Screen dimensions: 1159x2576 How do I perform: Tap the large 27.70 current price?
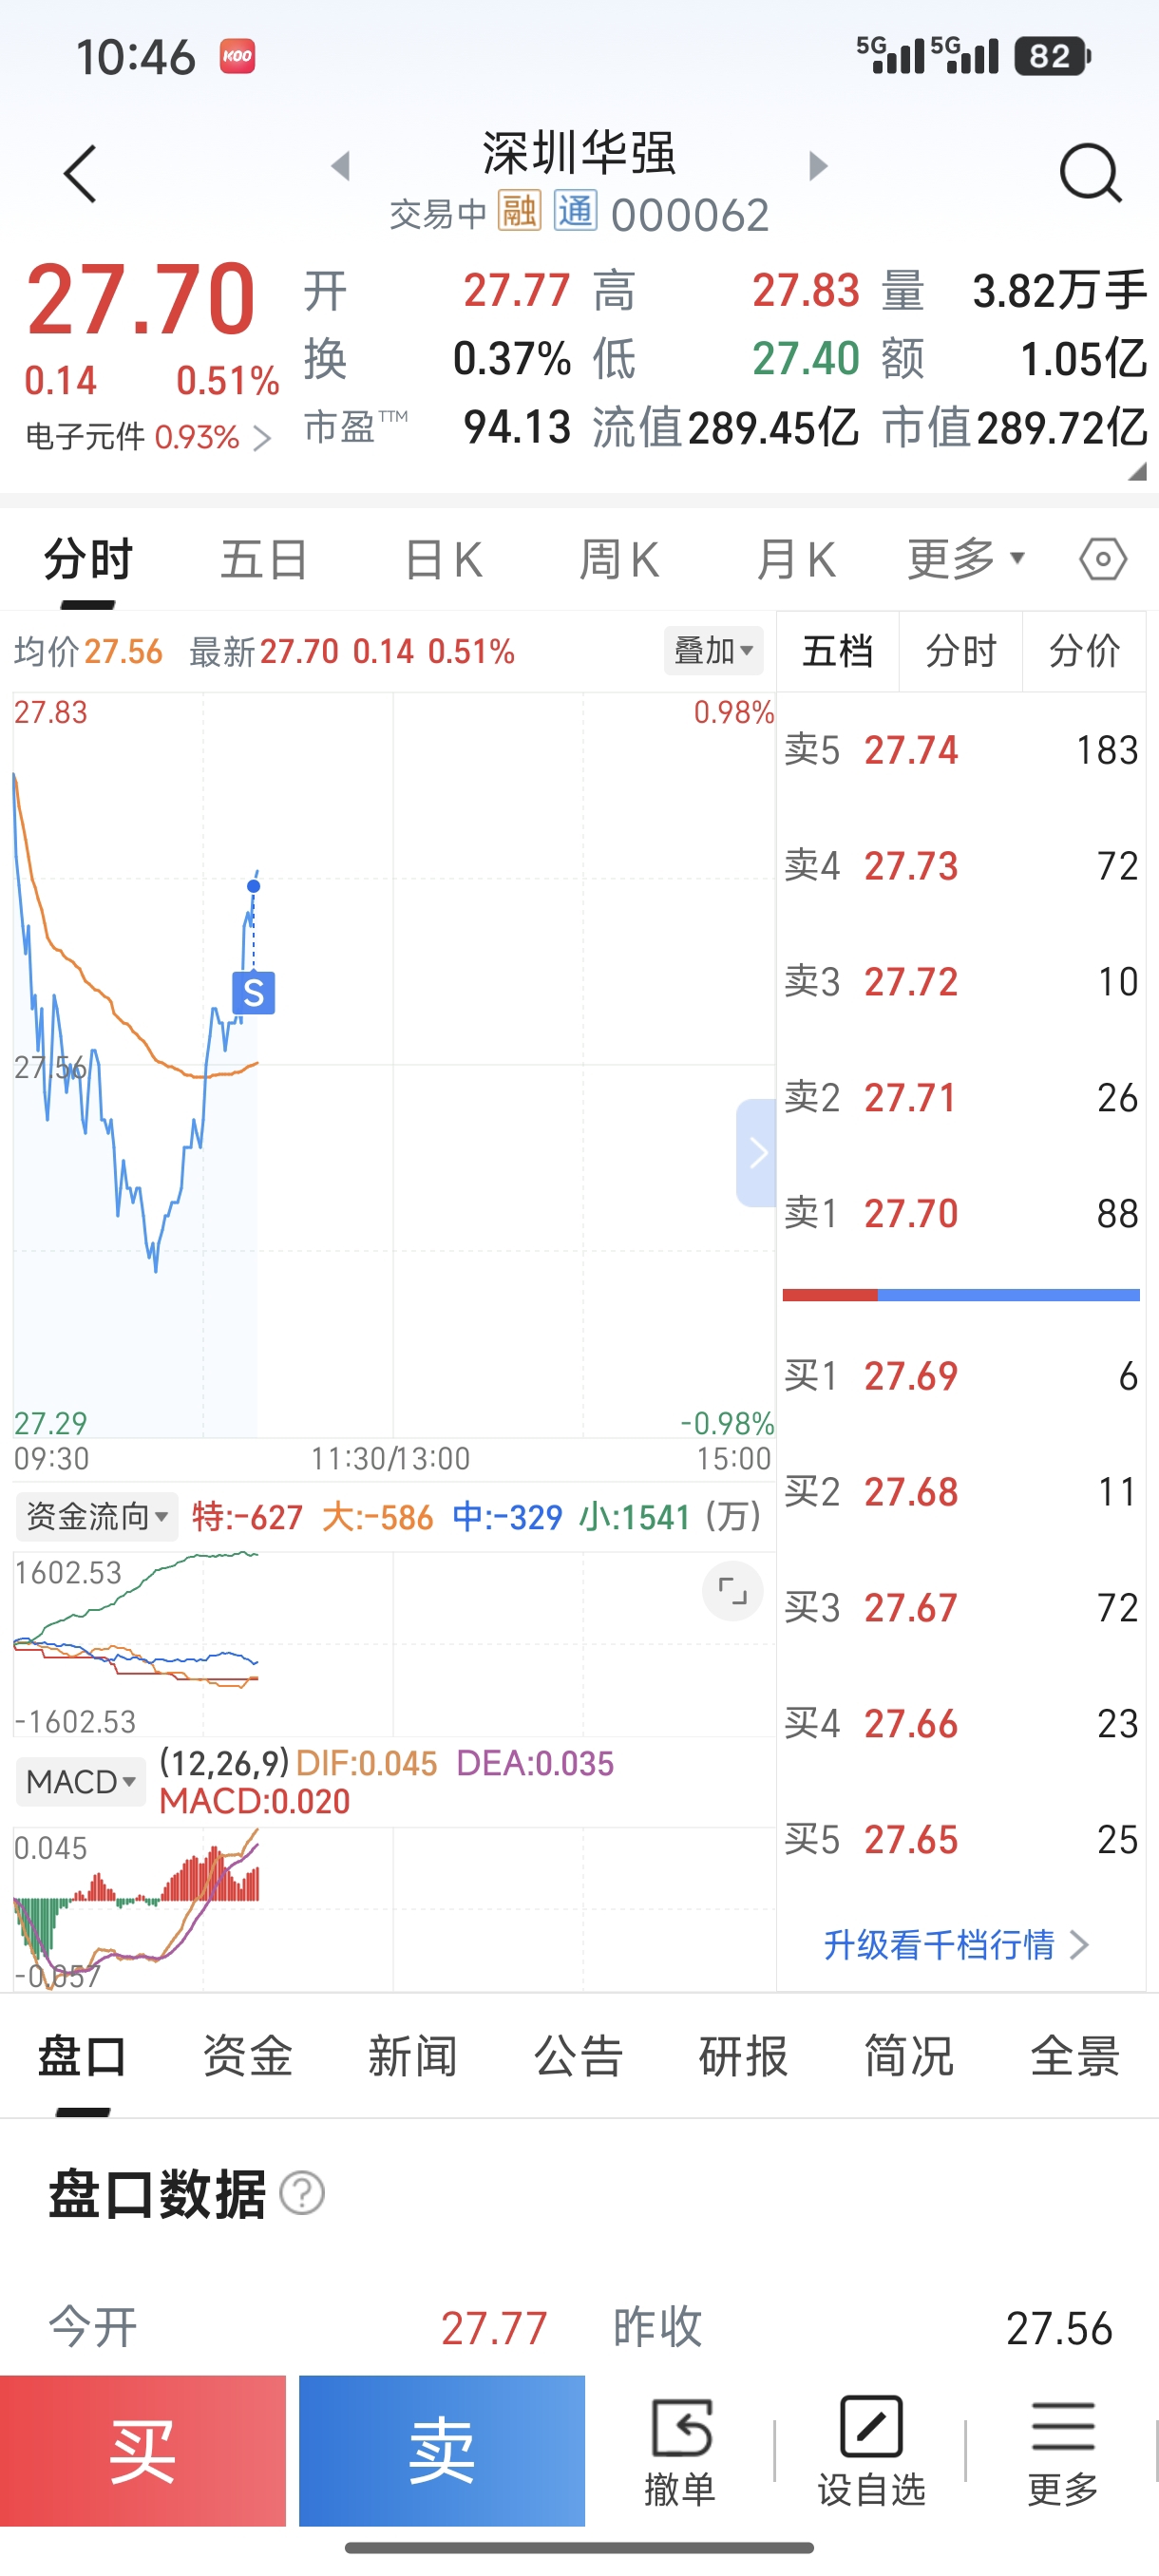pyautogui.click(x=141, y=299)
